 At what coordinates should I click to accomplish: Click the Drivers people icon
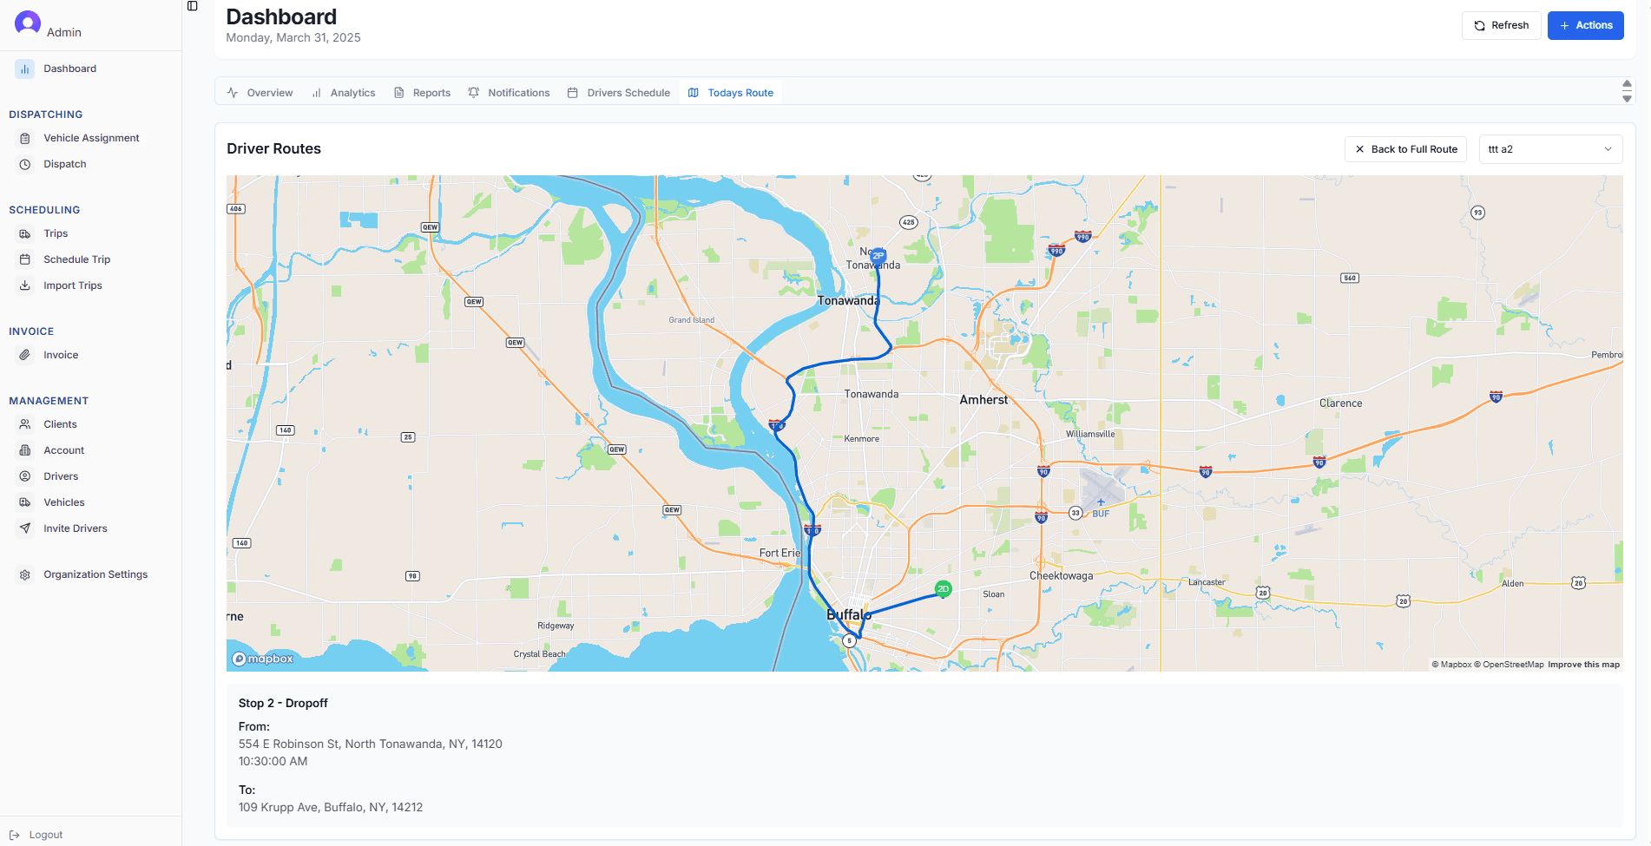[x=26, y=475]
